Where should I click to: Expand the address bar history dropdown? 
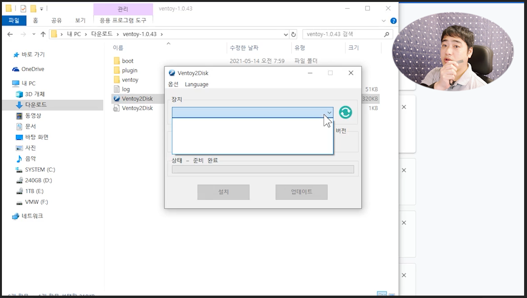(x=286, y=34)
